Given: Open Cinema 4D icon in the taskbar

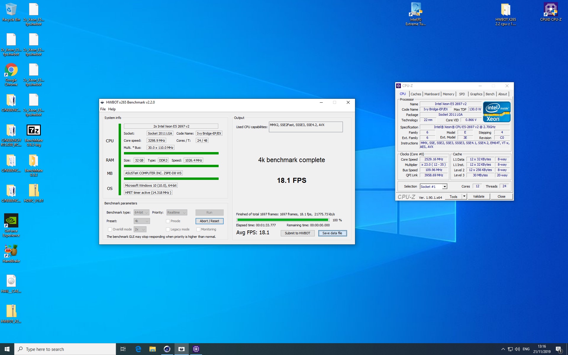Looking at the screenshot, I should pyautogui.click(x=167, y=349).
